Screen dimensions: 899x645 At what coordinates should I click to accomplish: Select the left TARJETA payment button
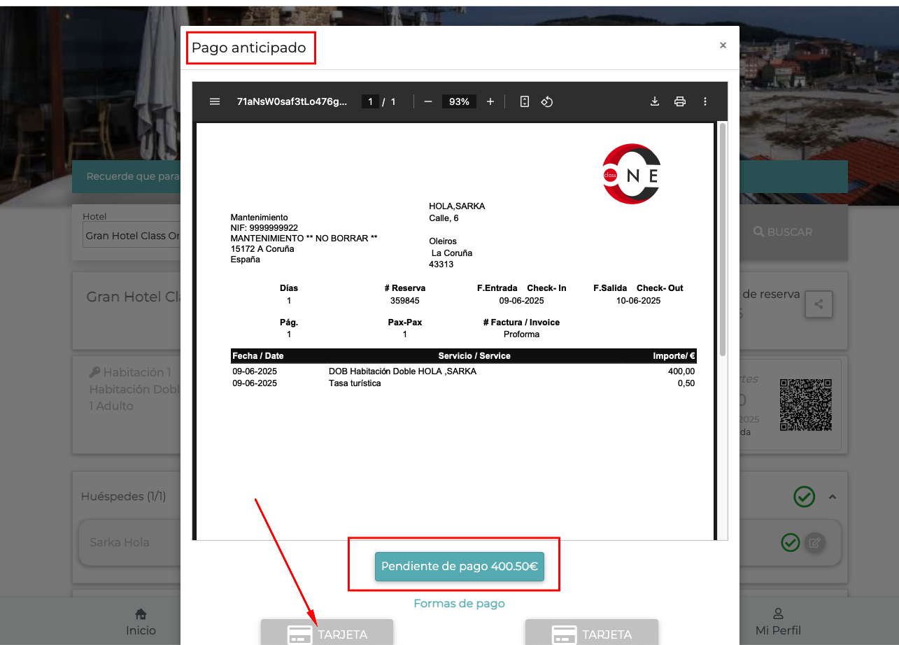click(327, 633)
